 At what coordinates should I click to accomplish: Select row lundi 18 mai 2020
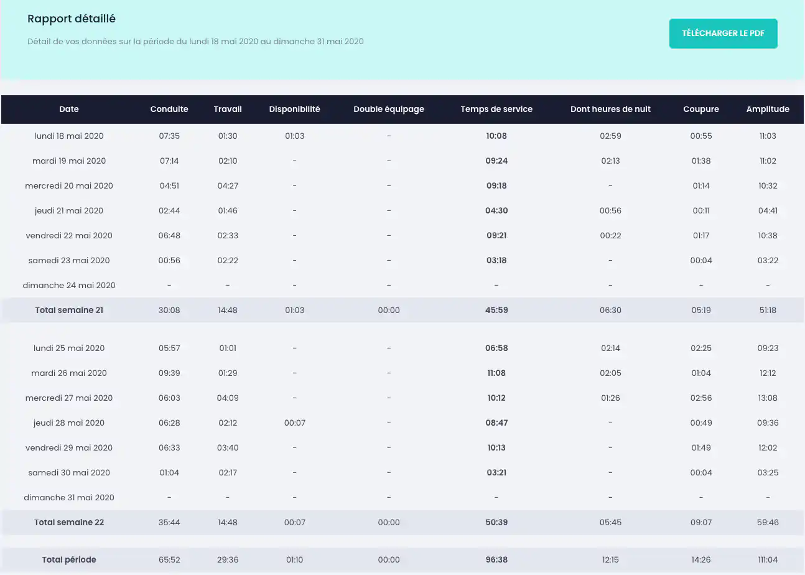click(402, 136)
